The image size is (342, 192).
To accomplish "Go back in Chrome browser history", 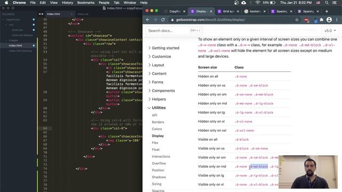I will click(x=147, y=20).
